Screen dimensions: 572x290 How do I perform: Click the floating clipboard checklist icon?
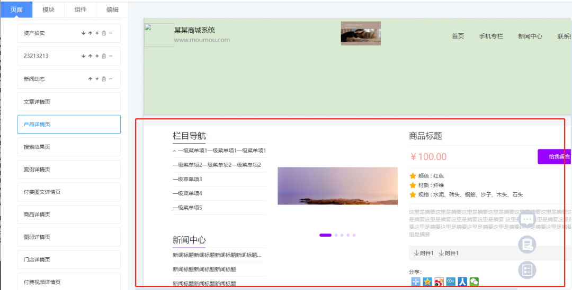(x=527, y=245)
